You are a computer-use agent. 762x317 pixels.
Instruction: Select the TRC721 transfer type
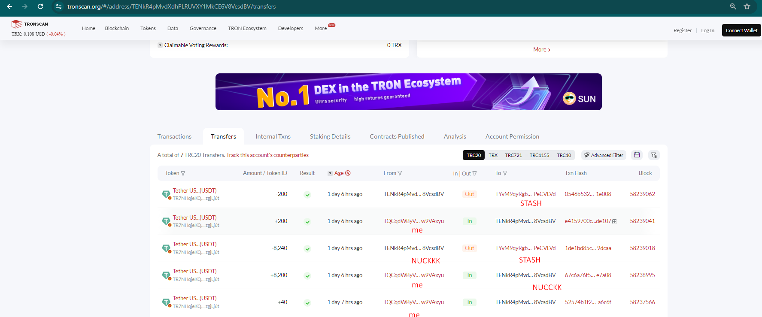pyautogui.click(x=513, y=155)
